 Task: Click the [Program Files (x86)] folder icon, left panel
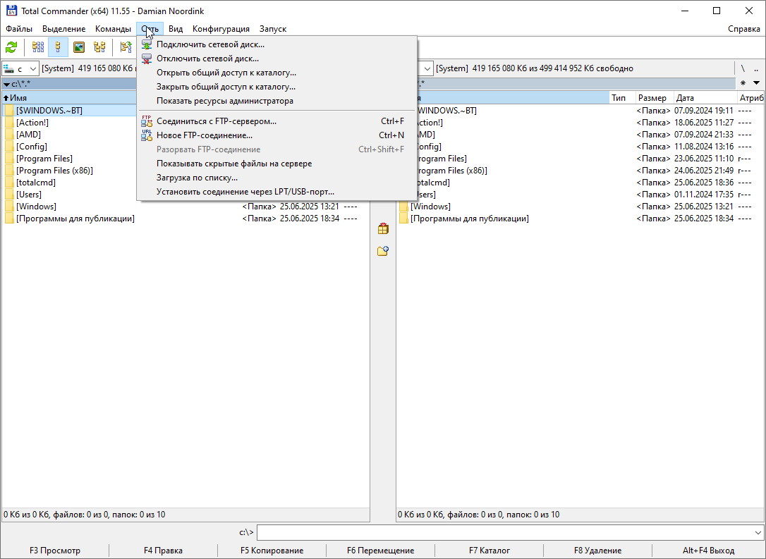(x=9, y=171)
